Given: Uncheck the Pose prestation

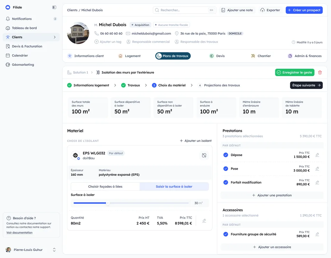Looking at the screenshot, I should coord(226,169).
